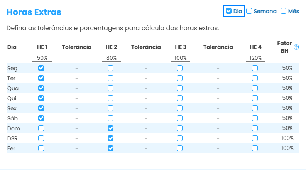306x170 pixels.
Task: Click the Fator BH value for DSR
Action: [x=287, y=138]
